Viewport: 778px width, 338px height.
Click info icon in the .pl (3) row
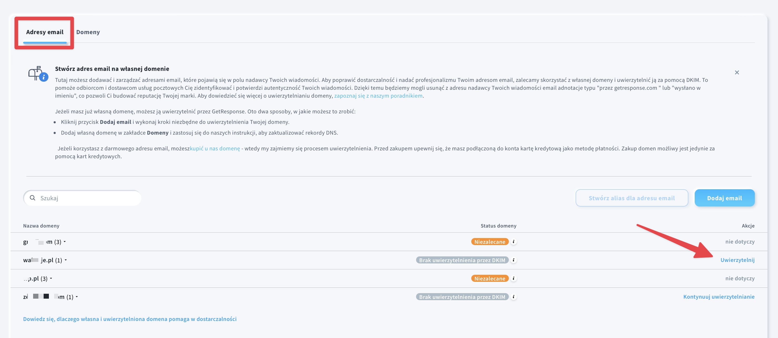click(513, 278)
